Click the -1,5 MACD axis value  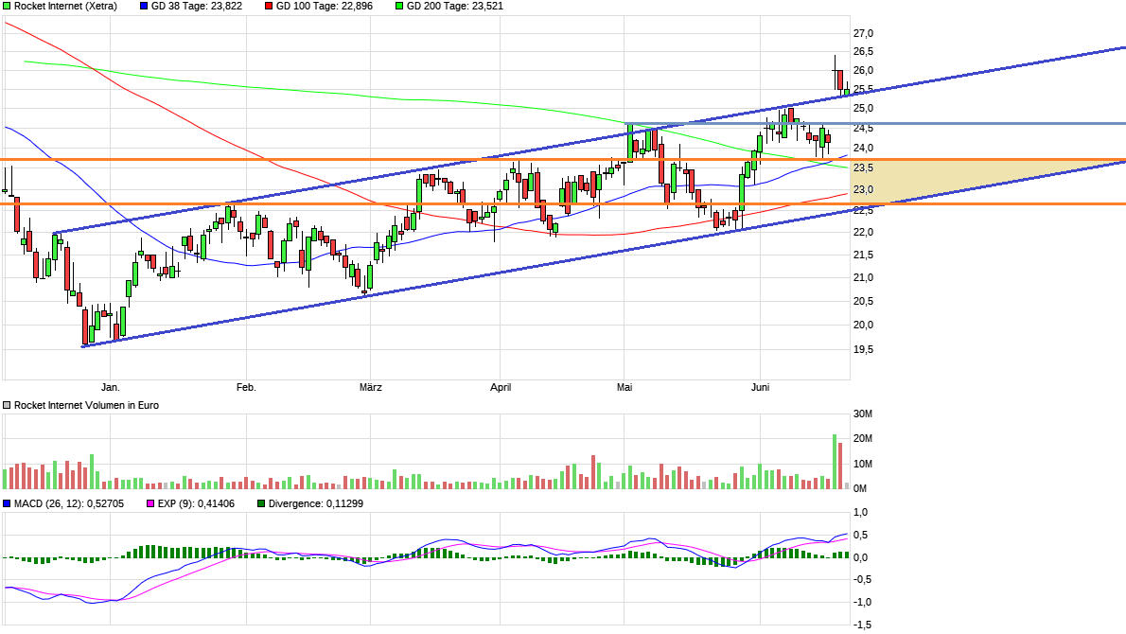point(862,625)
